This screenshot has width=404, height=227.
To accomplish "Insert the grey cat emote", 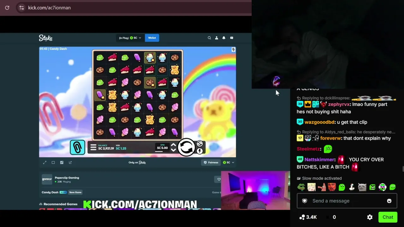I will 362,188.
